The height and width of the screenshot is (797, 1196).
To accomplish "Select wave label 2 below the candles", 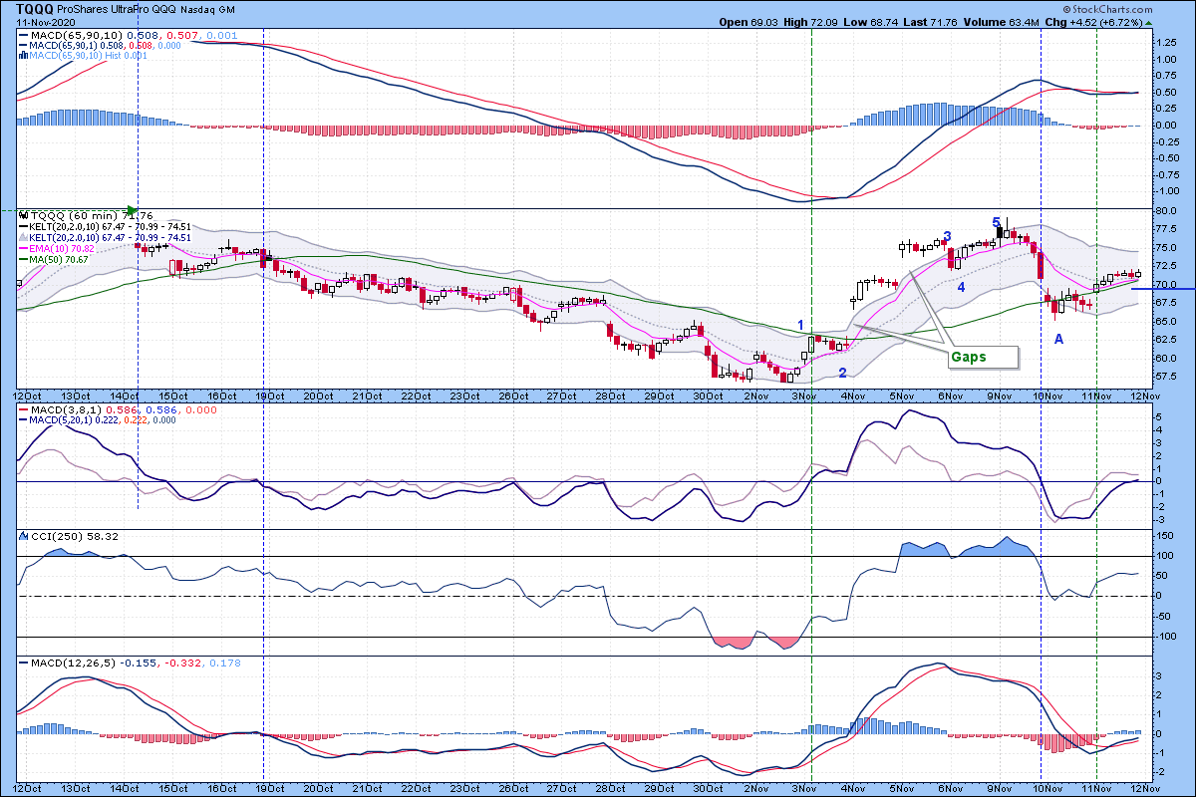I will tap(842, 373).
